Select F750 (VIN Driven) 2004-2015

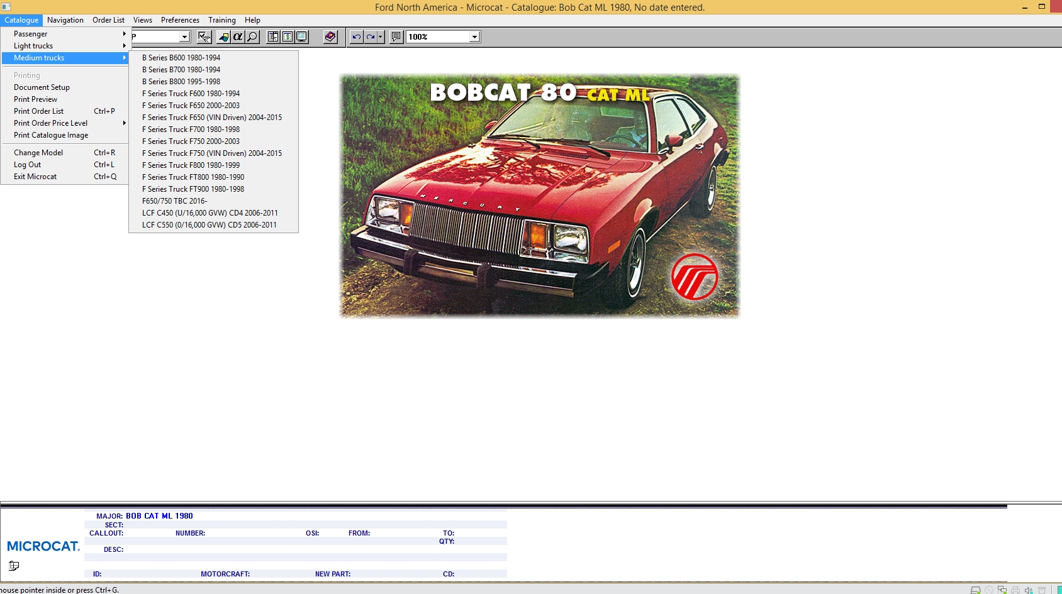tap(213, 153)
